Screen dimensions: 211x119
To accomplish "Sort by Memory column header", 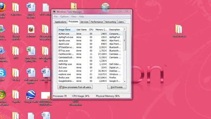I will pyautogui.click(x=101, y=29).
